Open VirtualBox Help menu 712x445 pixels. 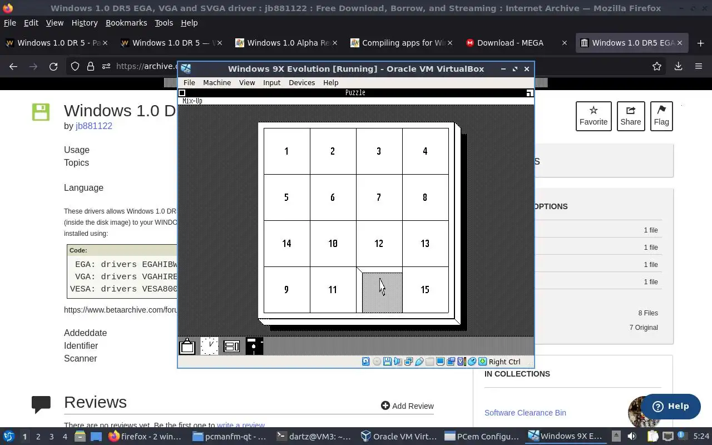click(331, 82)
